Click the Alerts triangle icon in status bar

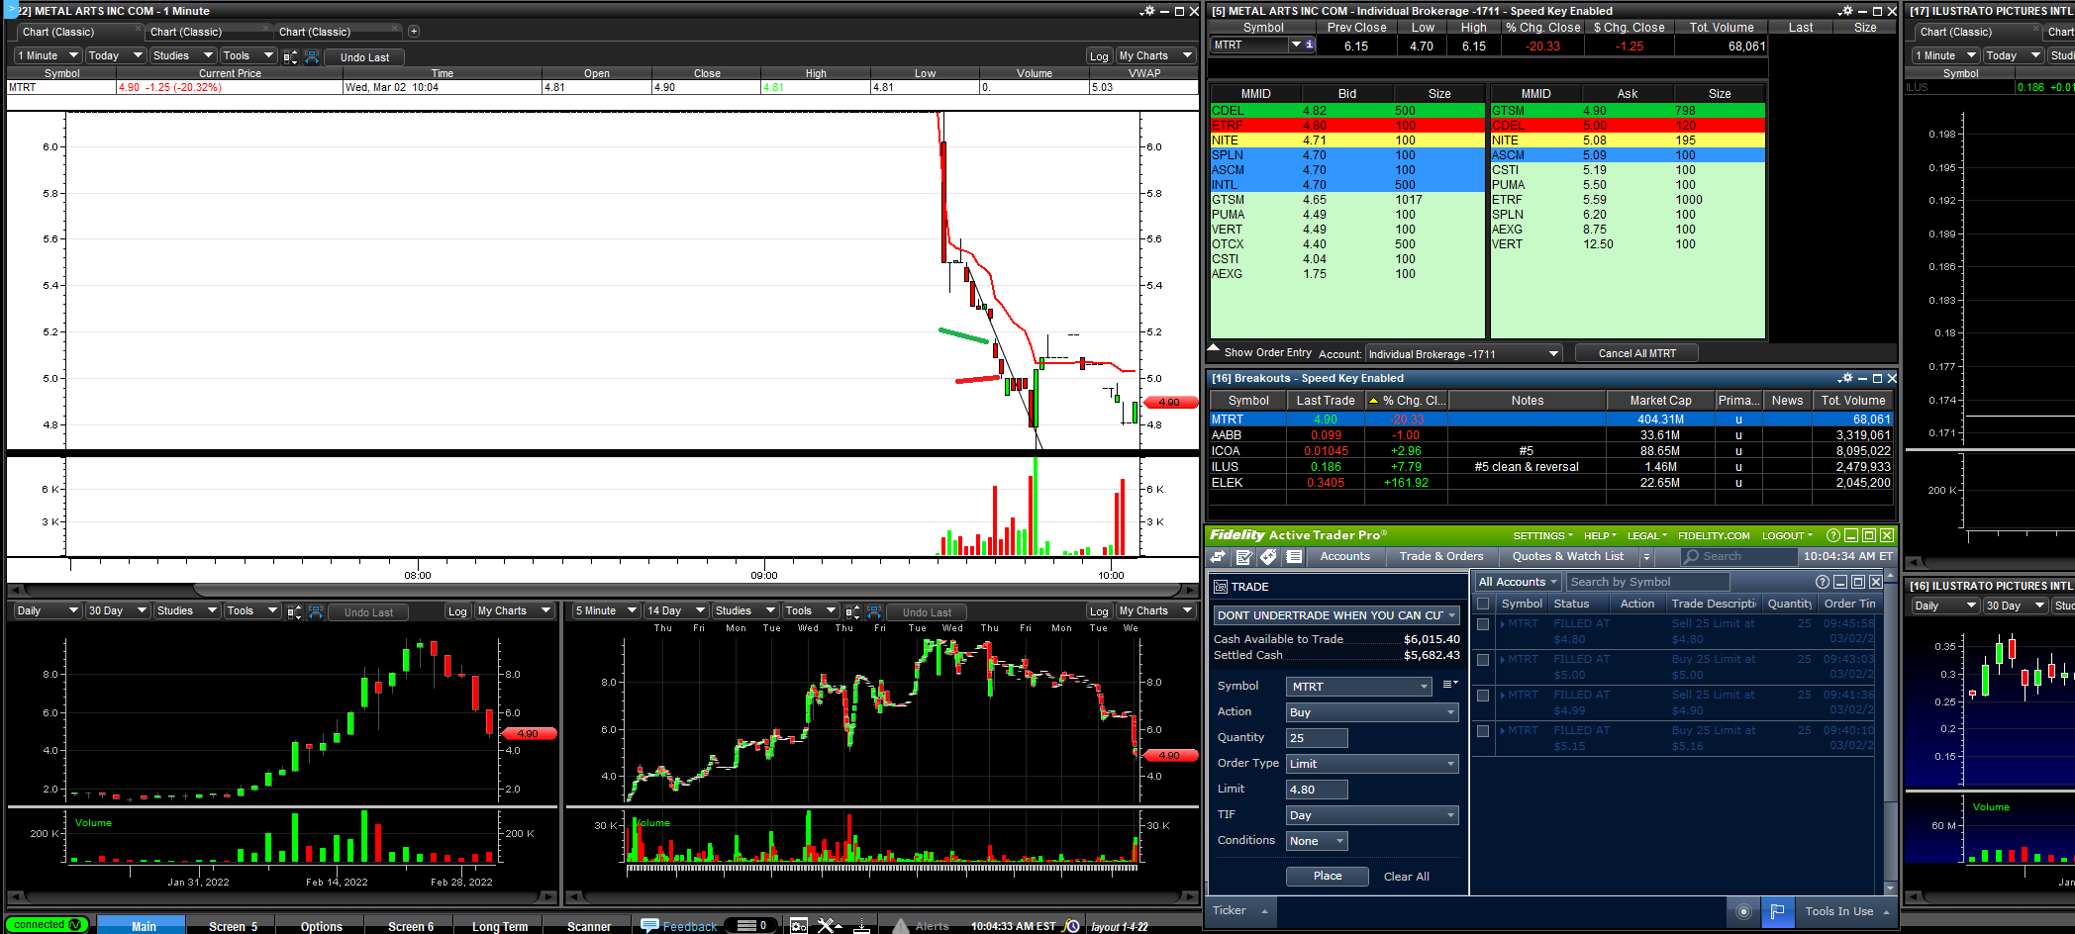(x=901, y=926)
